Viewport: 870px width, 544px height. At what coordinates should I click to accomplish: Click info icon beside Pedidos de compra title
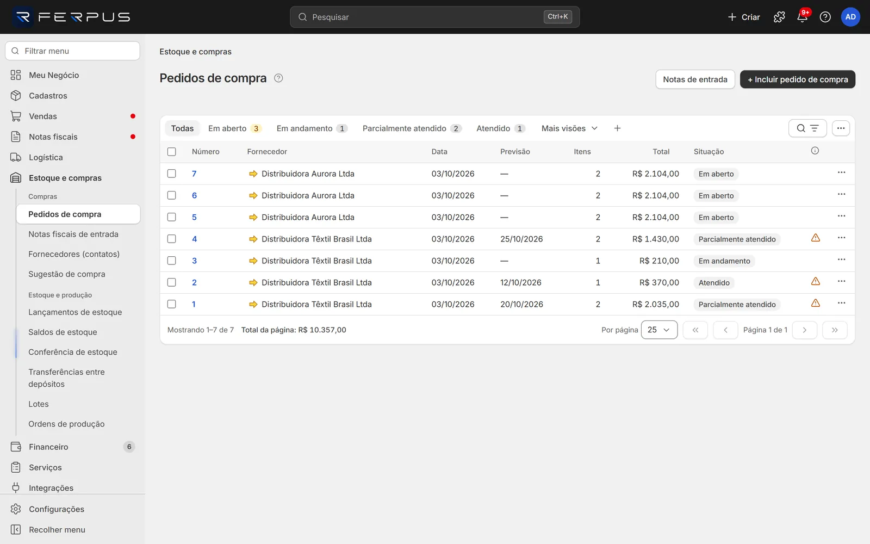coord(278,78)
